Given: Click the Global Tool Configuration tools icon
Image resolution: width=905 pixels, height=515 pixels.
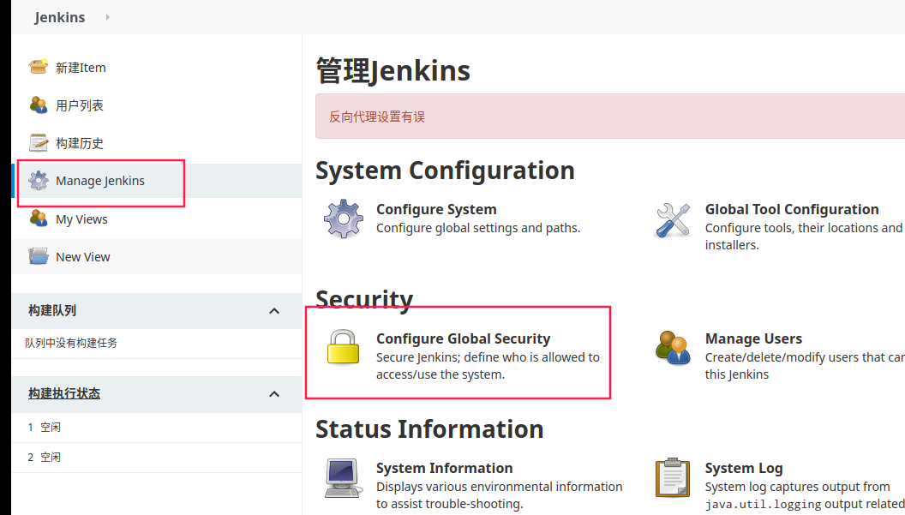Looking at the screenshot, I should 673,219.
